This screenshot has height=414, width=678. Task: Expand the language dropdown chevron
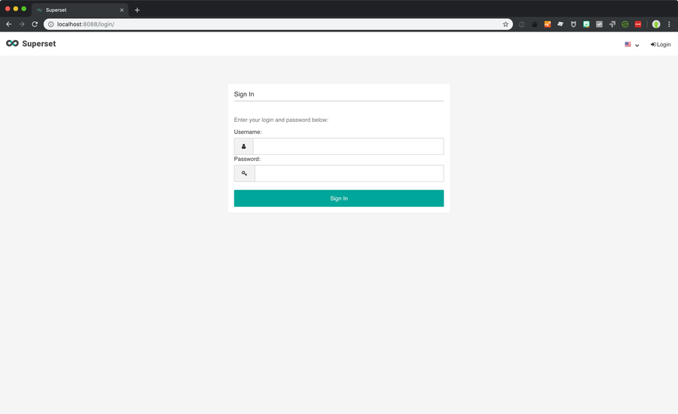(x=637, y=45)
